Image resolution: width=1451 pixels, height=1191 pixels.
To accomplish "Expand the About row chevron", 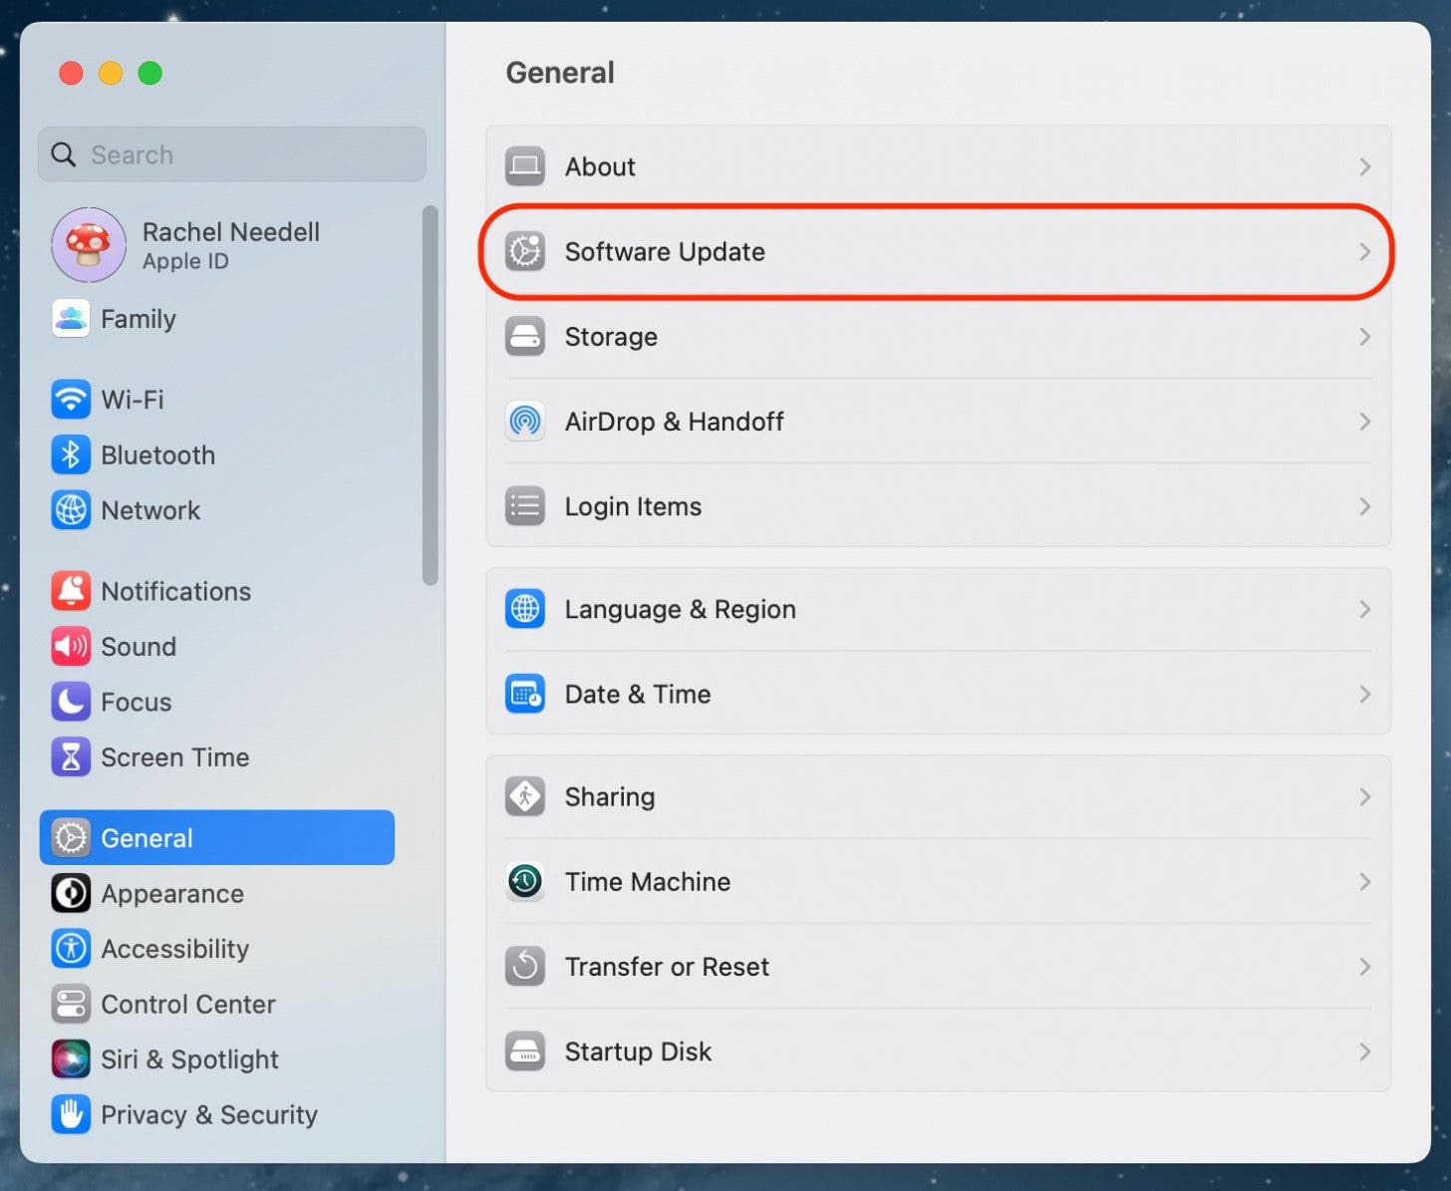I will point(1364,166).
